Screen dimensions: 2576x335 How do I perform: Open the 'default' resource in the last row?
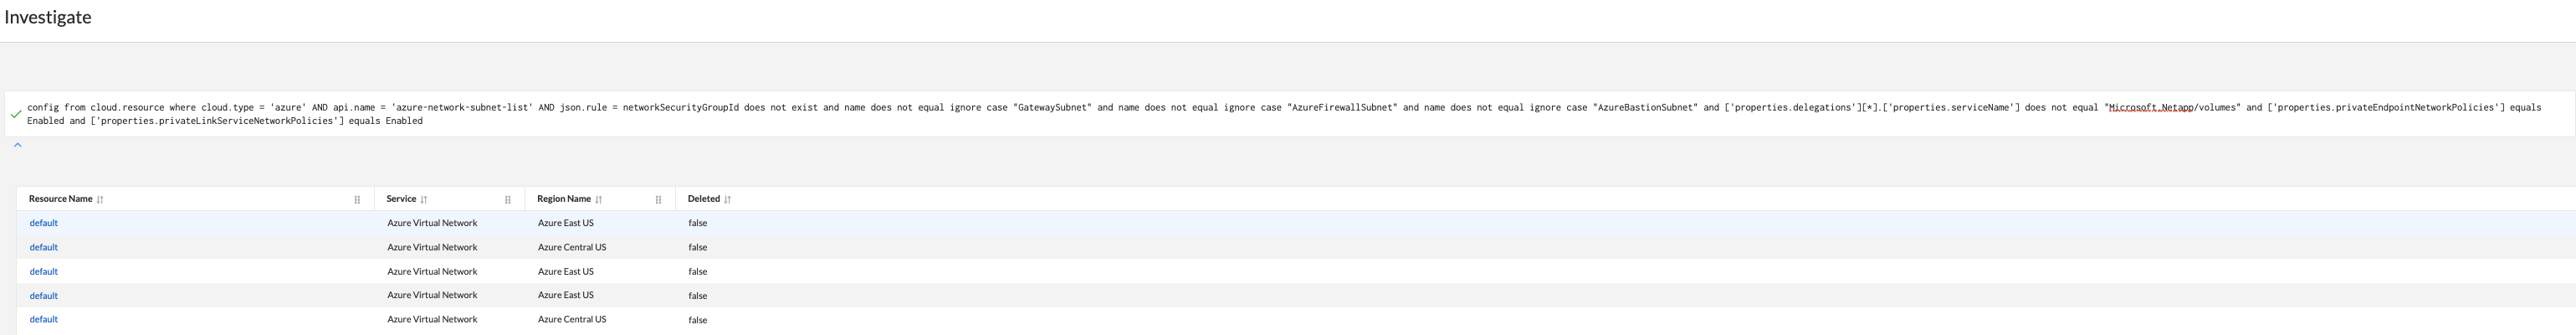pyautogui.click(x=44, y=320)
